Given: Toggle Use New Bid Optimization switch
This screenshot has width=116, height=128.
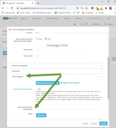Looking at the screenshot, I should click(x=38, y=89).
